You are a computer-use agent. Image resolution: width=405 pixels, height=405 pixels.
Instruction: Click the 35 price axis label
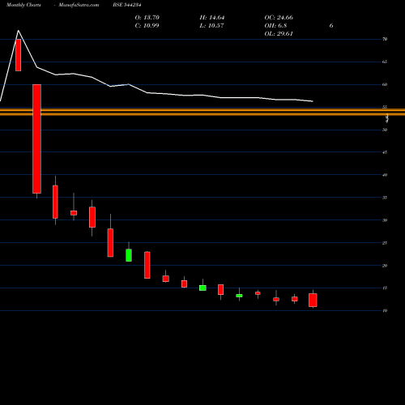pos(385,198)
